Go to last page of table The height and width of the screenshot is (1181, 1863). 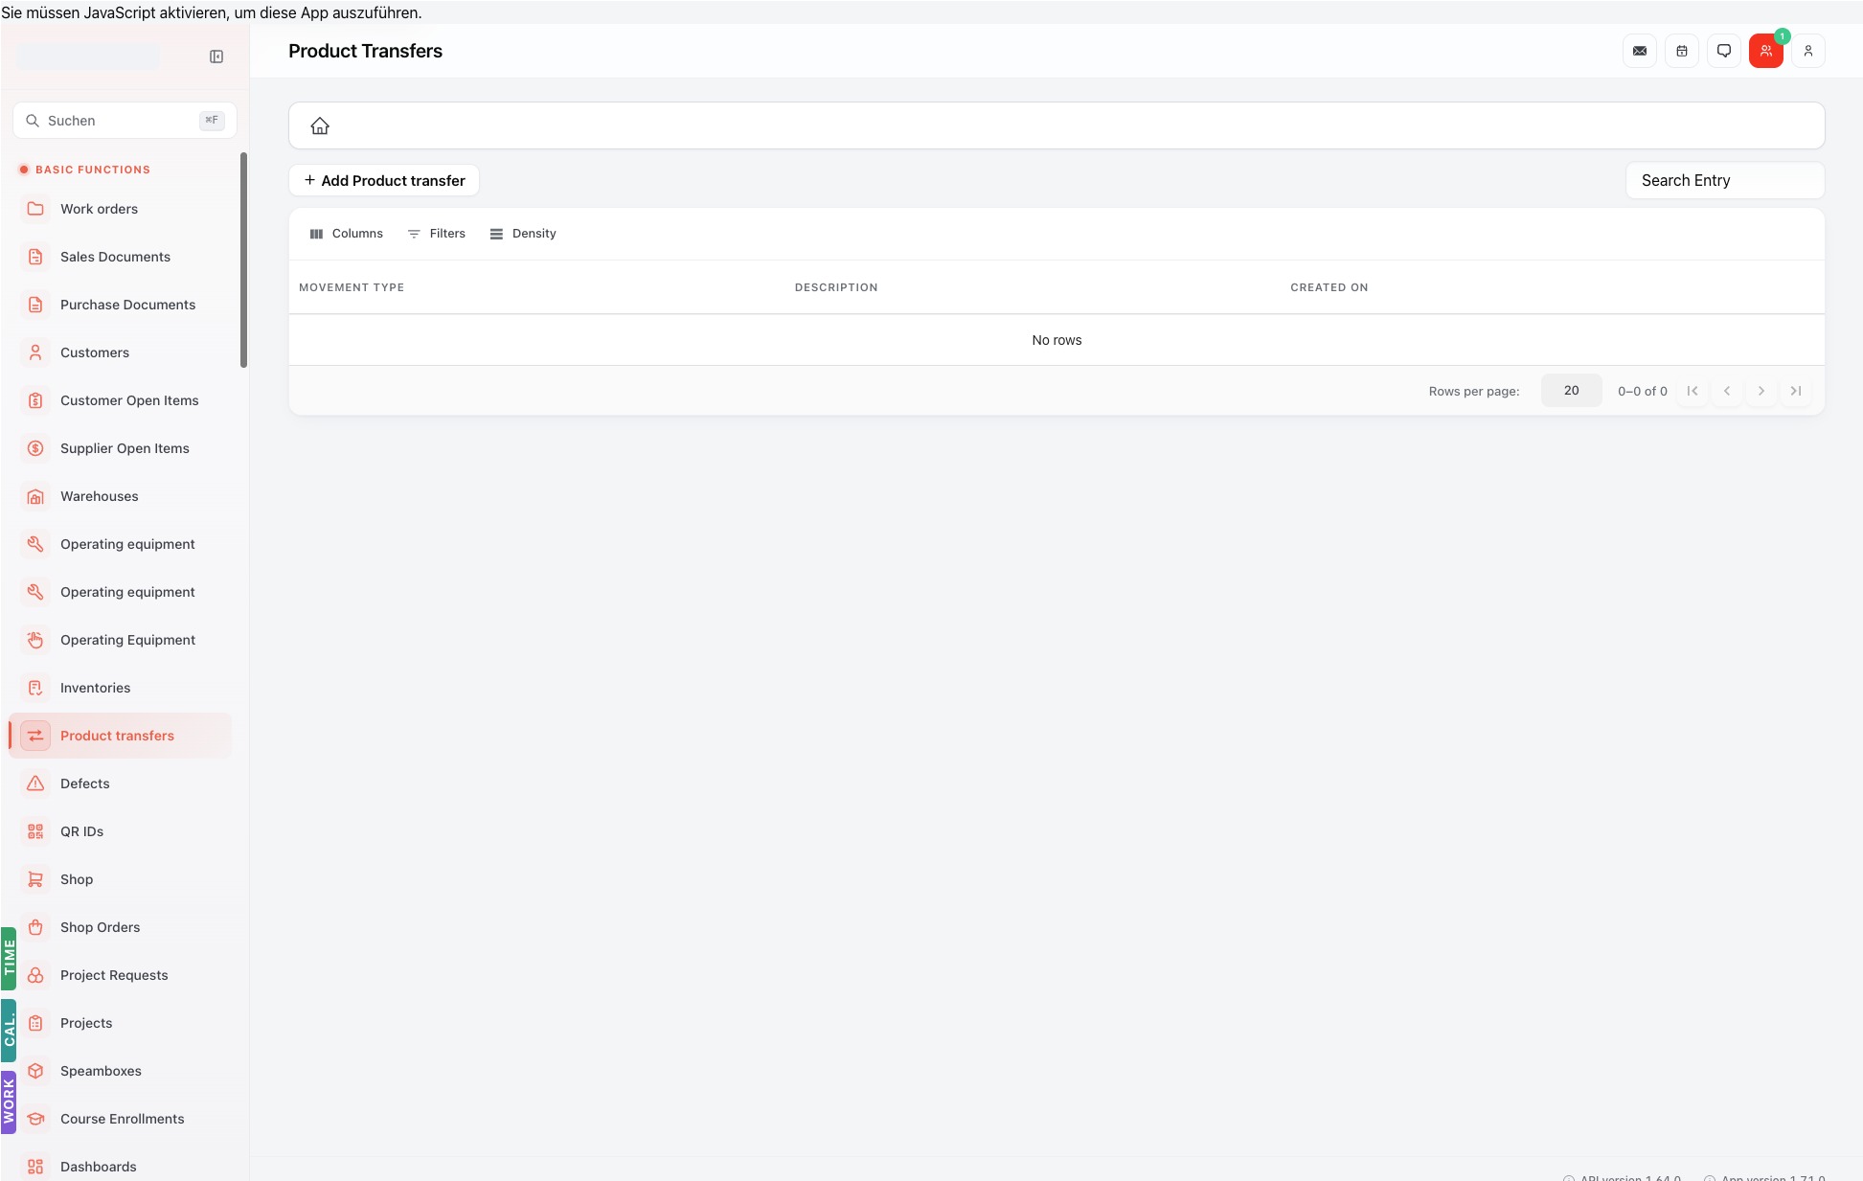click(x=1796, y=391)
